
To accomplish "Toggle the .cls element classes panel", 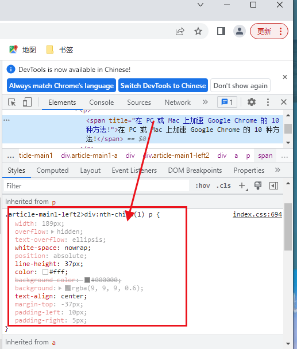I will 223,185.
